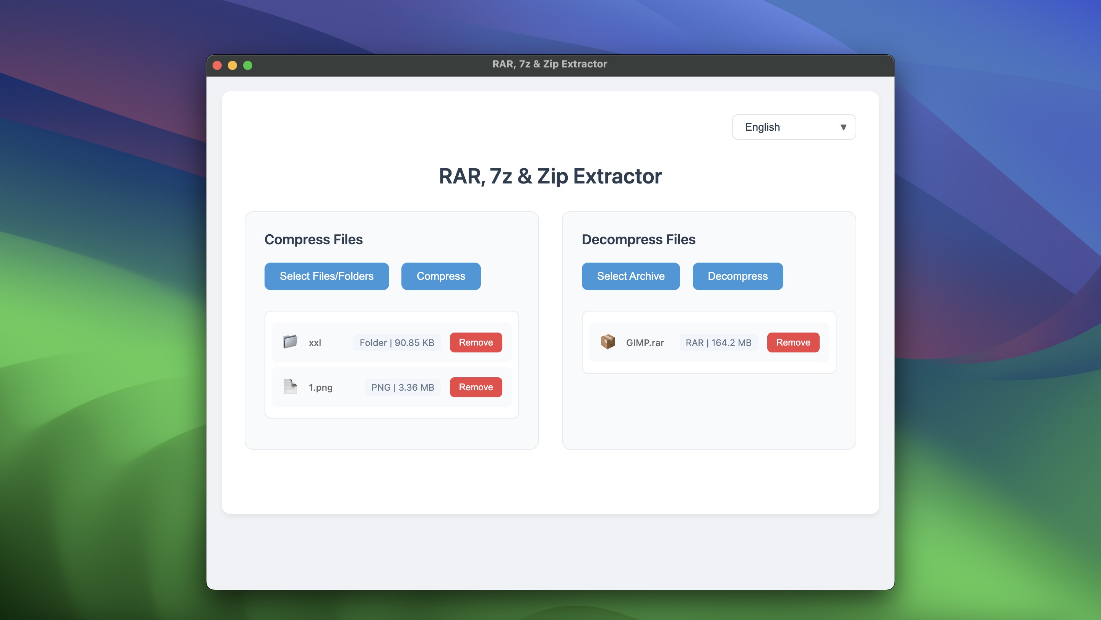This screenshot has width=1101, height=620.
Task: Close the window with the red button
Action: coord(217,65)
